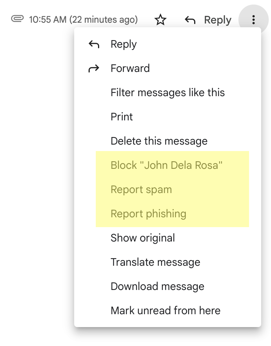Image resolution: width=271 pixels, height=346 pixels.
Task: Choose the Forward label in the menu
Action: [x=130, y=69]
